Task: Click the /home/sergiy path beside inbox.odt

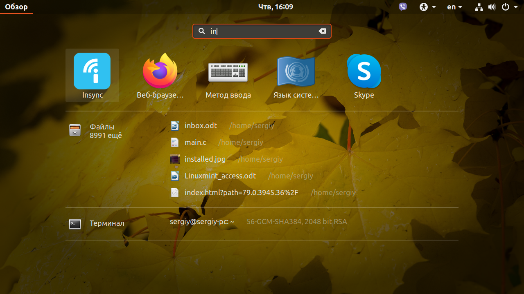Action: (x=252, y=126)
